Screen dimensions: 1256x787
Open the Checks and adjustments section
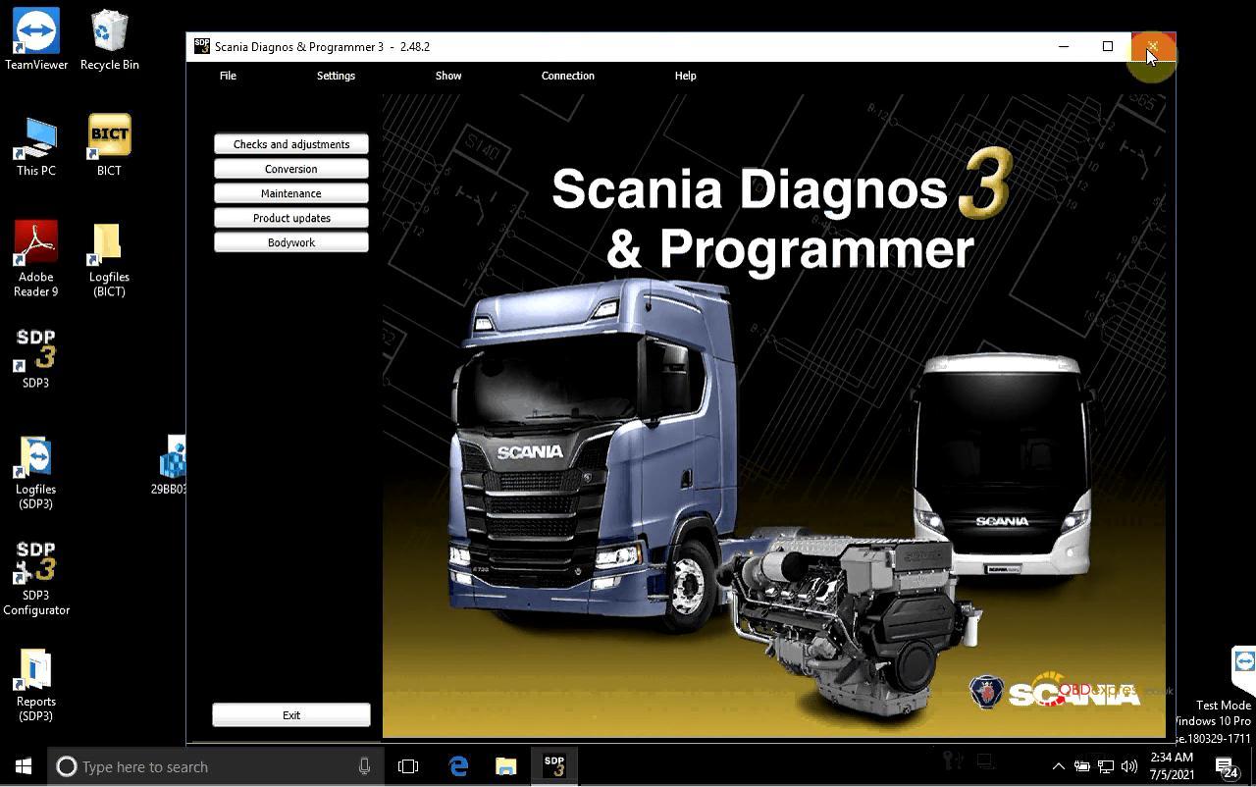pos(291,144)
